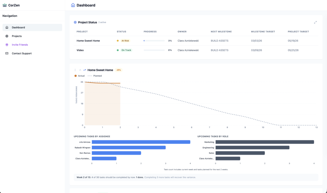Click the Home Sweet Home progress bar
Viewport: 327px width, 193px height.
point(154,41)
